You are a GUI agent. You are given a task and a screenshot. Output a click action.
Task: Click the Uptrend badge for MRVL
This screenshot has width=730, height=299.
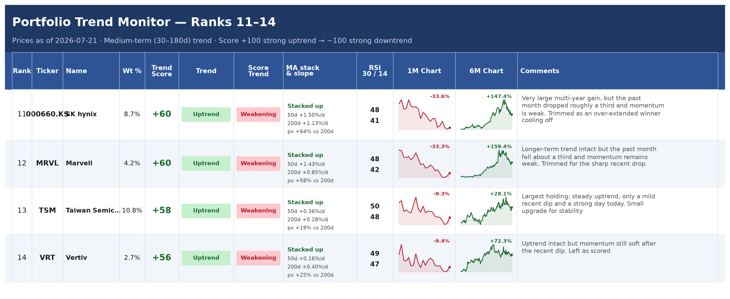tap(206, 164)
